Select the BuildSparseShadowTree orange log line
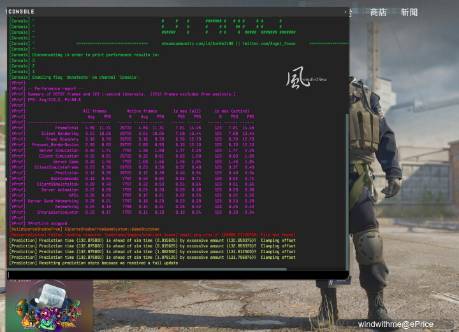The height and width of the screenshot is (332, 459). (85, 229)
